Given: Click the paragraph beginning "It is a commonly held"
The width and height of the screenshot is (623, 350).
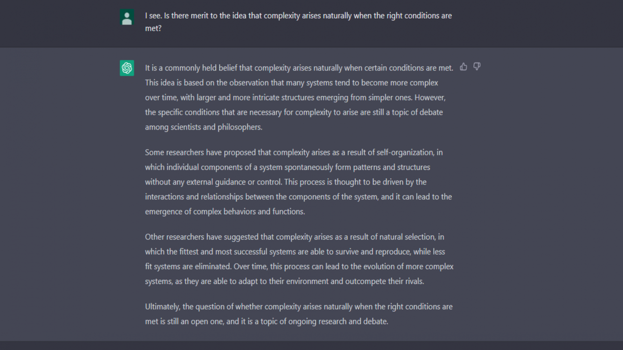Looking at the screenshot, I should click(x=299, y=97).
